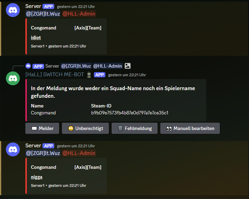Open underlined 'idiot' embed link
The height and width of the screenshot is (199, 249).
click(36, 37)
